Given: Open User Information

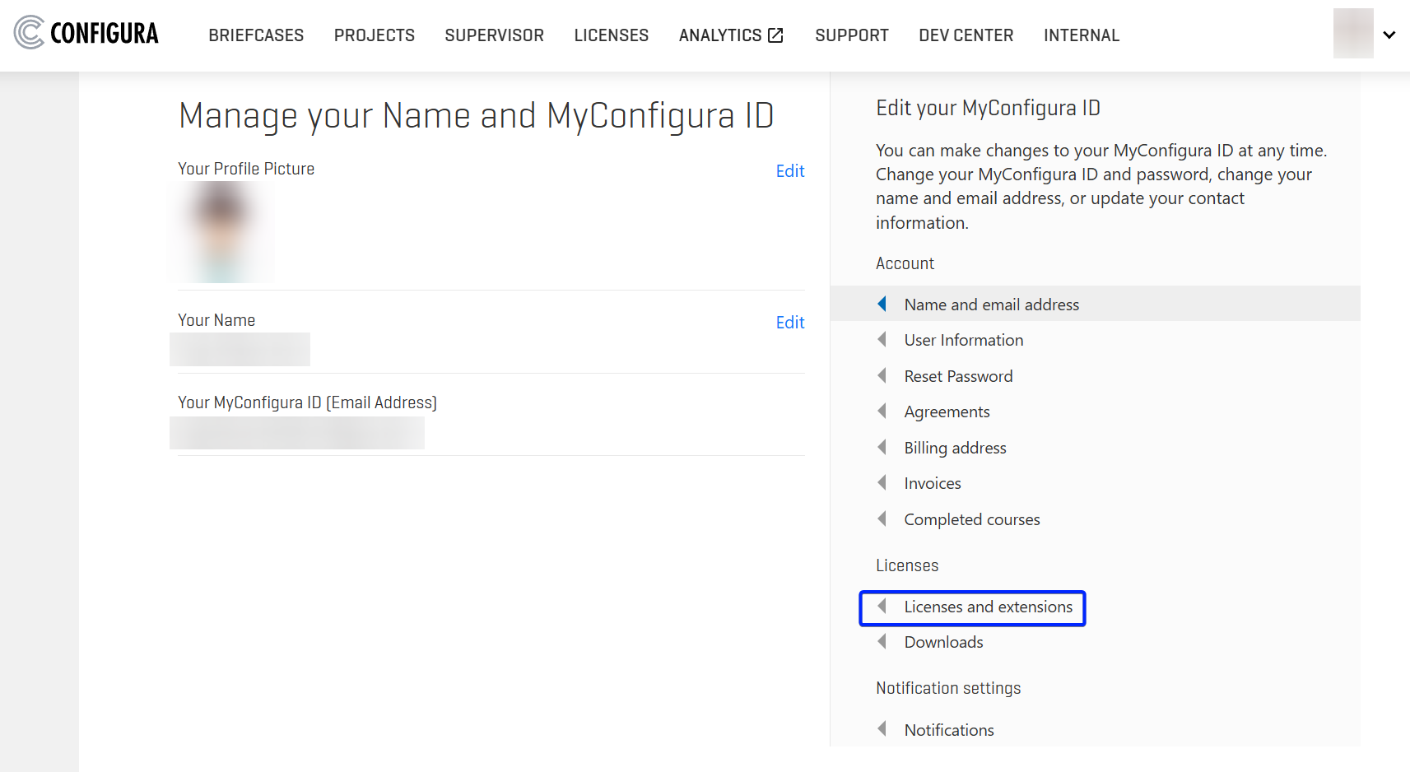Looking at the screenshot, I should point(964,340).
